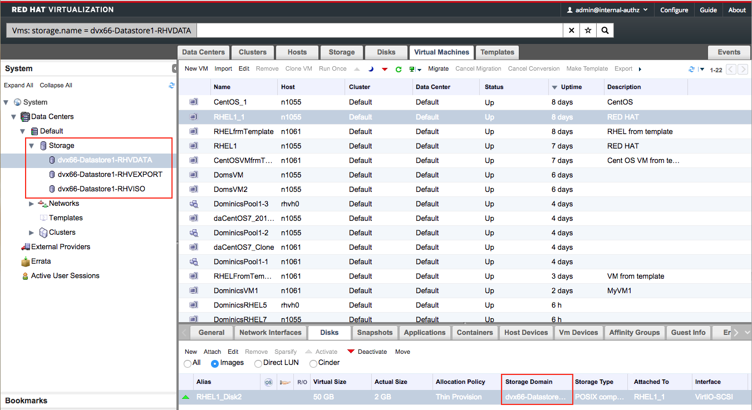Open the sub-tab overflow chevron menu
Viewport: 752px width, 410px height.
tap(747, 333)
